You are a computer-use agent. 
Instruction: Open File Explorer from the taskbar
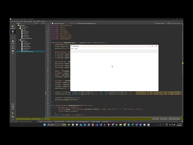tap(121, 125)
